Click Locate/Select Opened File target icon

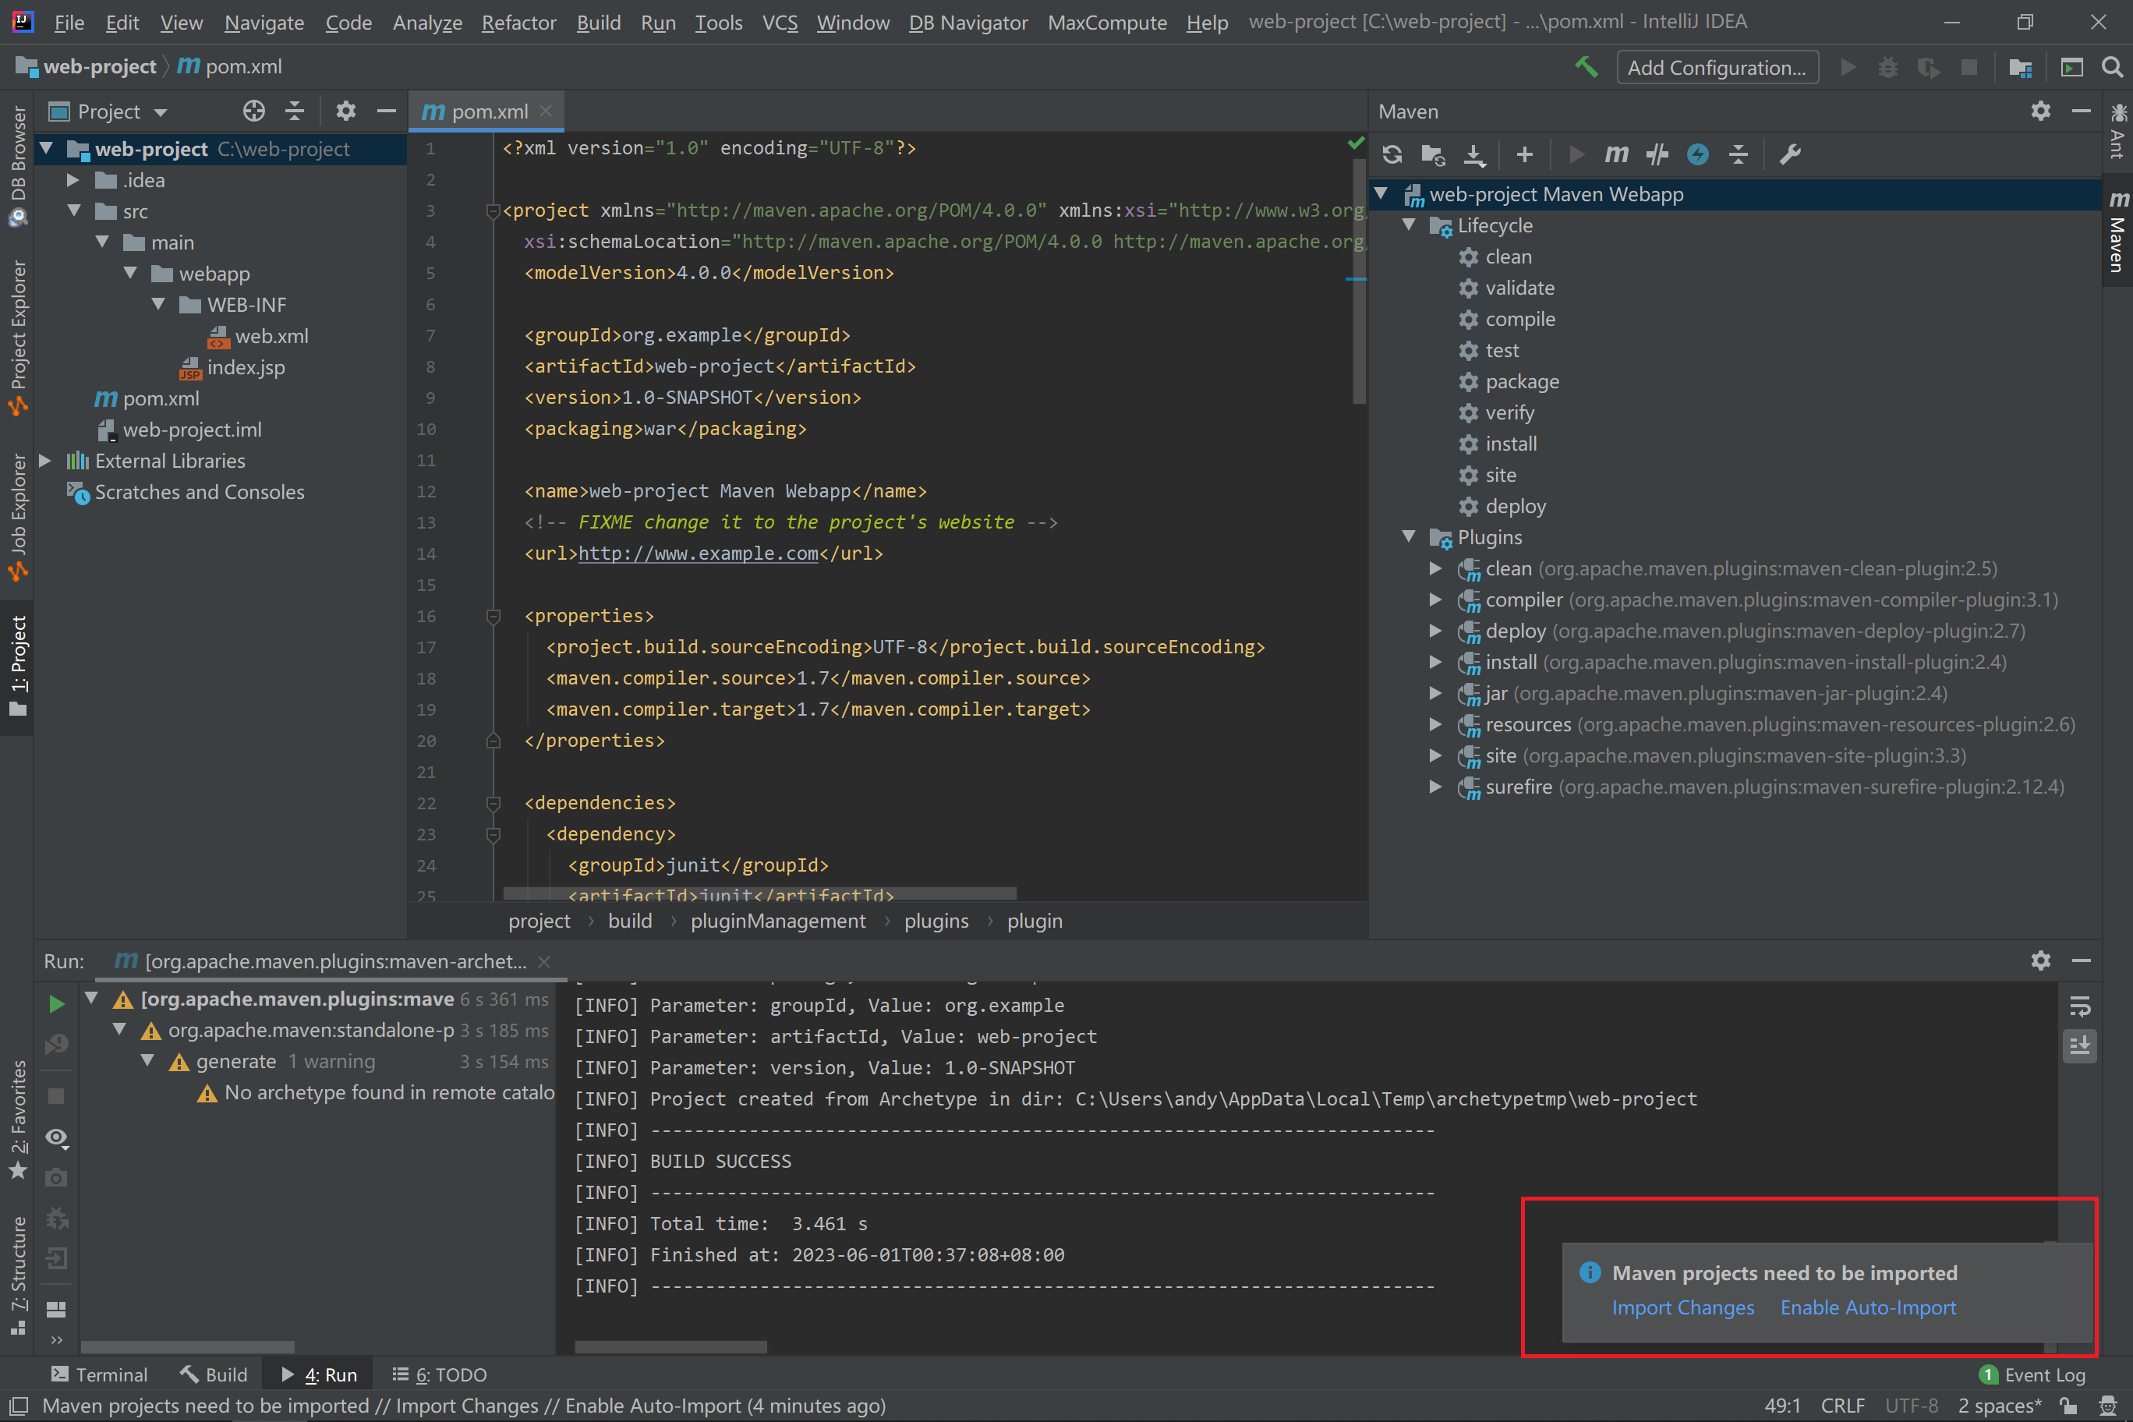pos(254,111)
